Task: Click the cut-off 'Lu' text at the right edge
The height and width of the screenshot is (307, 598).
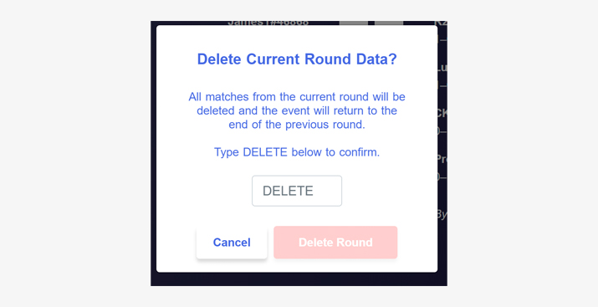Action: (x=442, y=68)
